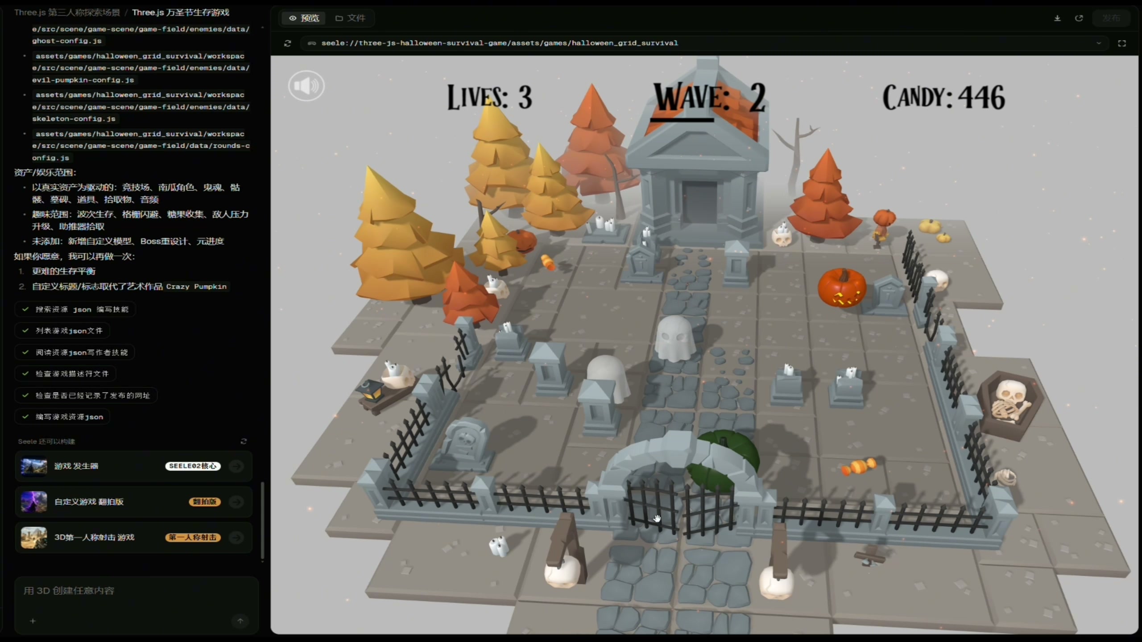Viewport: 1142px width, 642px height.
Task: Click the upright ghost on the stone path
Action: tap(674, 339)
